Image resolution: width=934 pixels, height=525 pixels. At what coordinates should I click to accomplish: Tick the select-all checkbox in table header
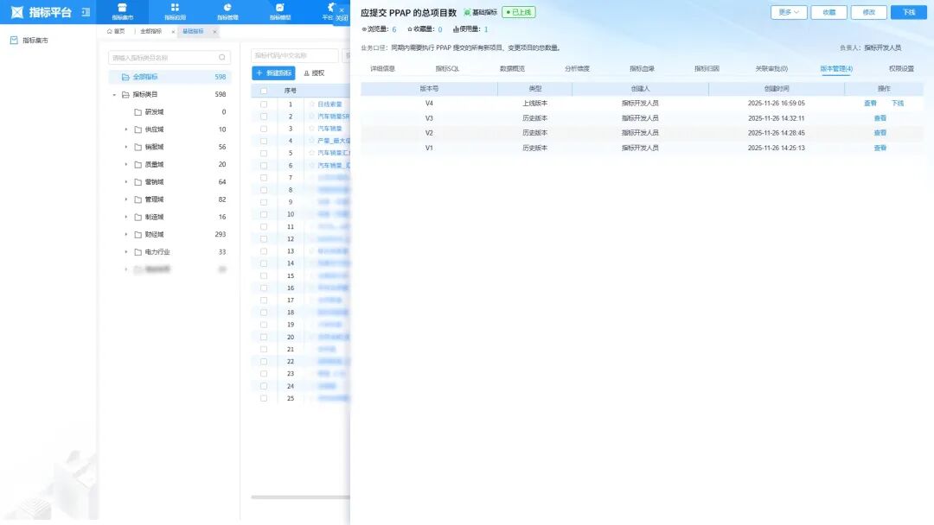264,90
